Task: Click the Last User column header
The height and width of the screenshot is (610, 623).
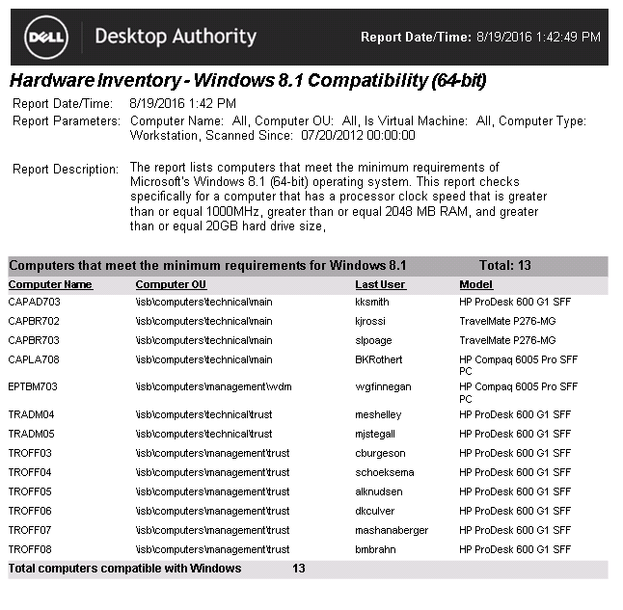Action: pos(380,285)
